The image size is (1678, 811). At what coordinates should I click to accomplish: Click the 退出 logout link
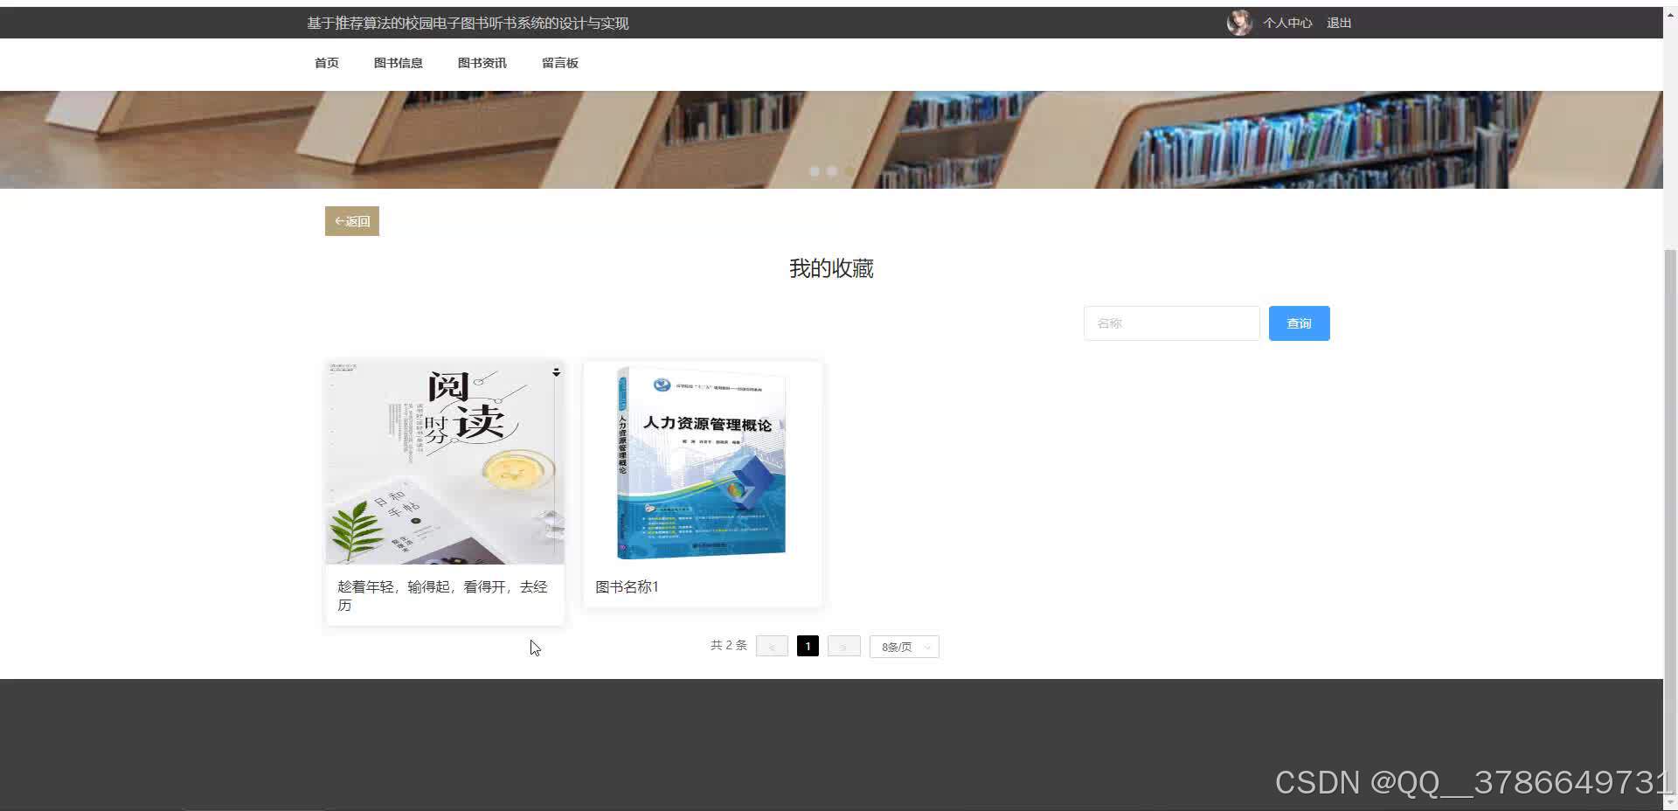[1338, 23]
